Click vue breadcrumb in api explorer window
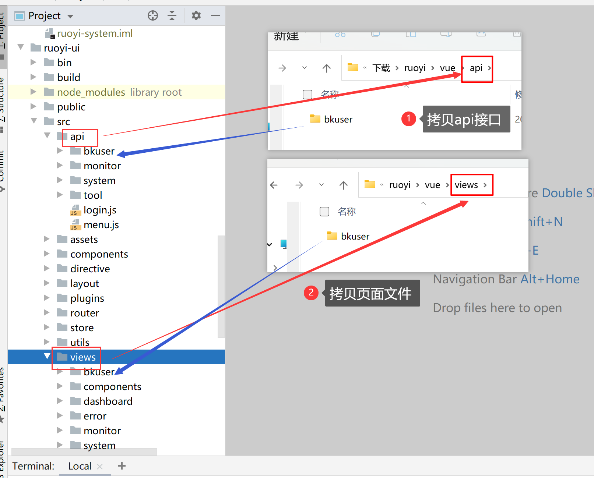594x478 pixels. coord(447,68)
